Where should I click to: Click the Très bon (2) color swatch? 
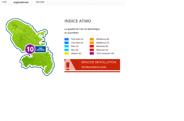[67, 43]
